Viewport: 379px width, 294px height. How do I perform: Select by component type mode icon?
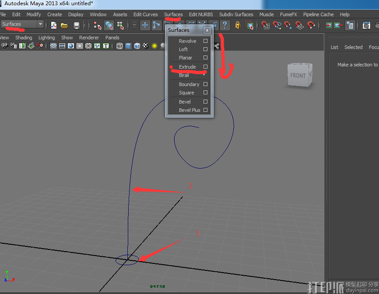[120, 25]
